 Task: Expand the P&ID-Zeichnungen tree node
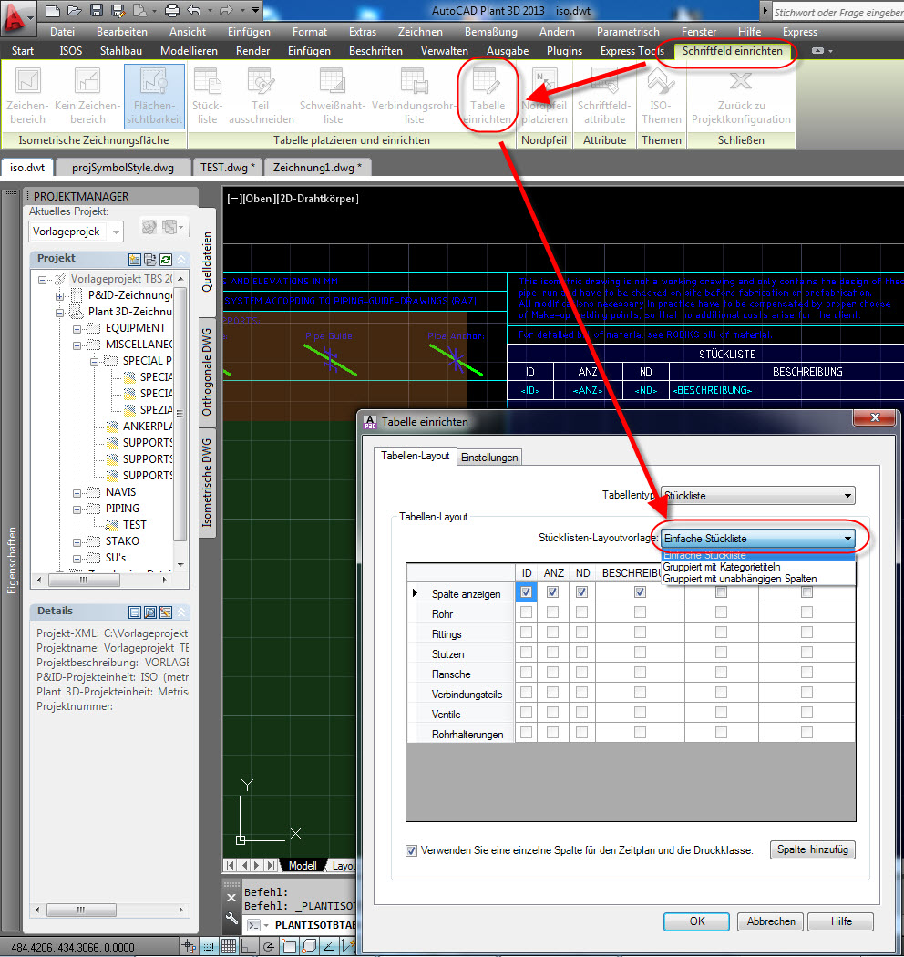click(60, 296)
